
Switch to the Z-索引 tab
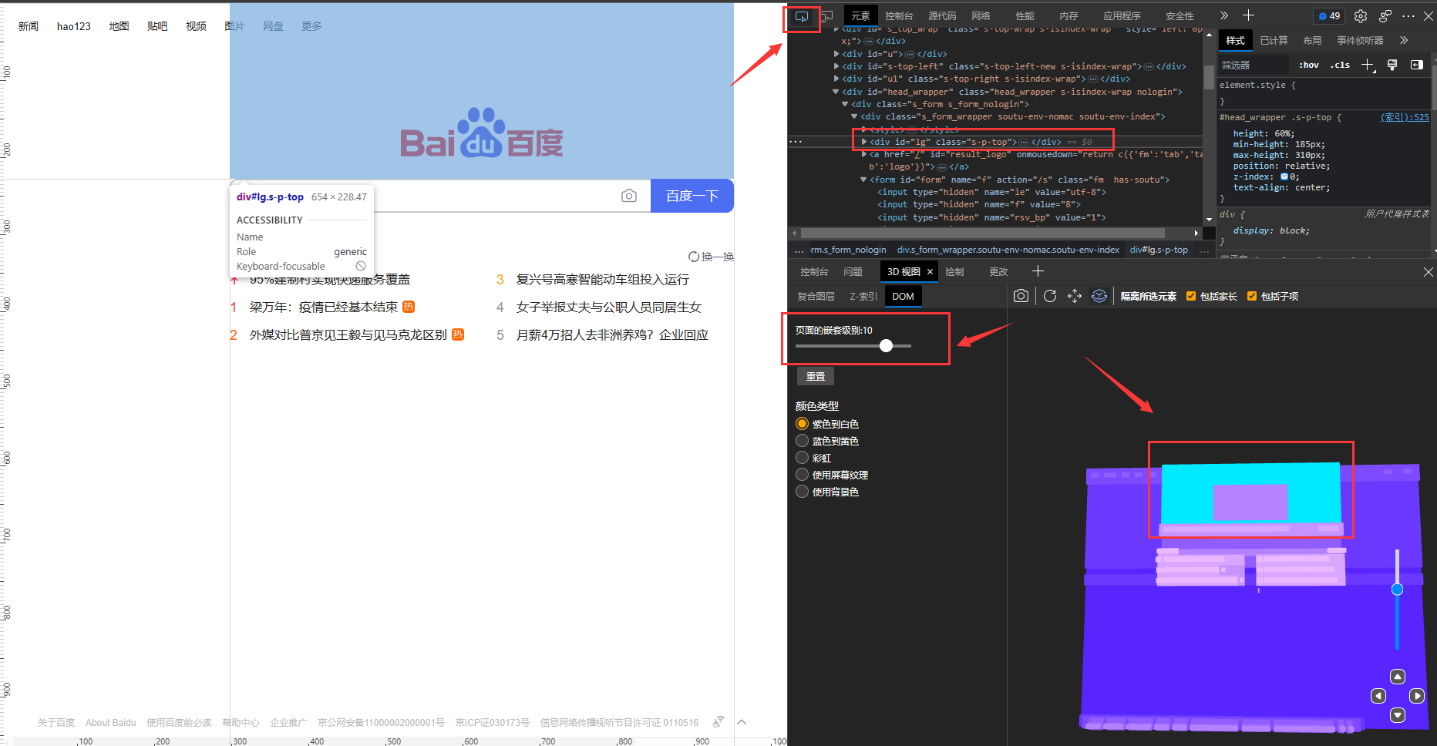(x=863, y=297)
